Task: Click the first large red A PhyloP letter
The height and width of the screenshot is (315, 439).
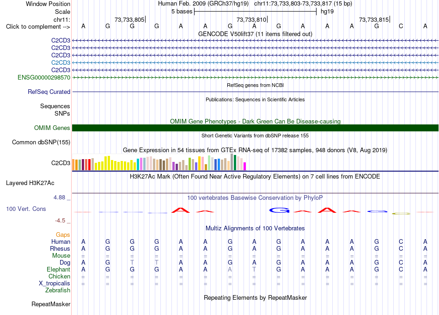Action: pos(181,210)
